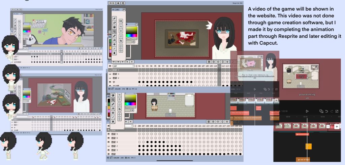Click rectangle selection icon in frame-111 toolbox

121,21
